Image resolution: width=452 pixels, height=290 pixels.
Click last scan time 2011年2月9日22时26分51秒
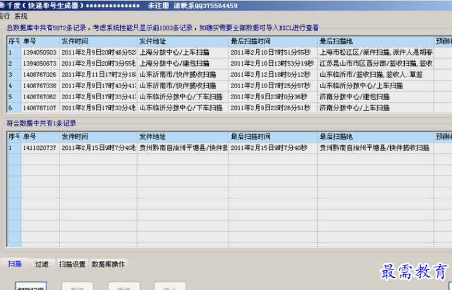(x=273, y=108)
